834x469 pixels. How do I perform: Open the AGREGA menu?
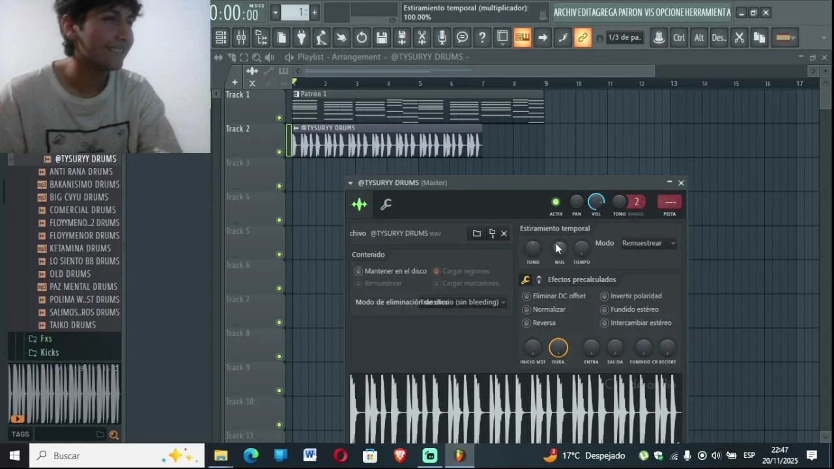[605, 12]
